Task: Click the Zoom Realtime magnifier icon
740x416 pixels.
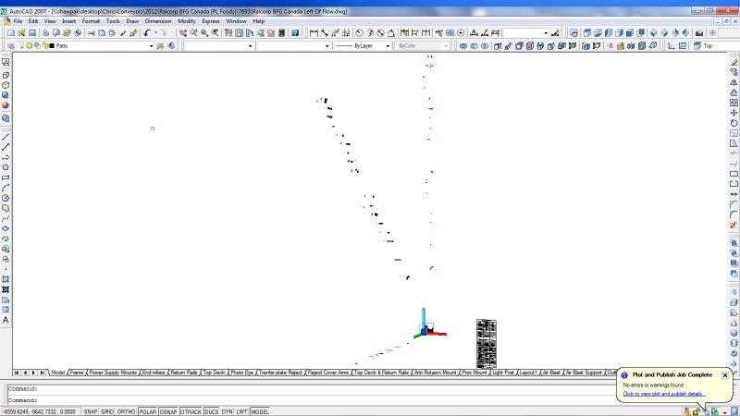Action: click(193, 32)
